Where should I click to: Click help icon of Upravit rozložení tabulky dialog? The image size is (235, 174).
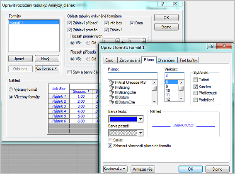coord(162,4)
